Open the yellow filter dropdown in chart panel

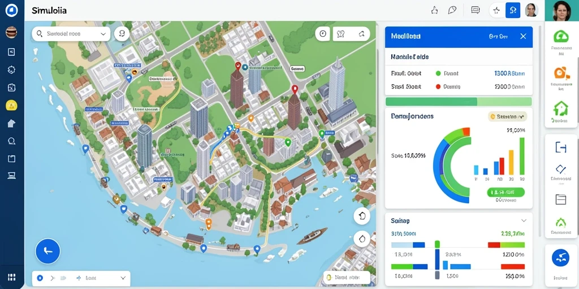tap(508, 117)
